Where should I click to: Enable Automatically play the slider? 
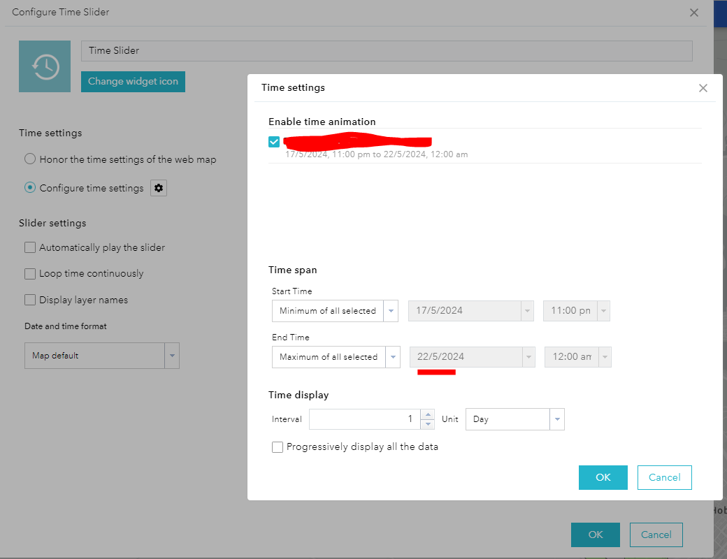(x=30, y=247)
